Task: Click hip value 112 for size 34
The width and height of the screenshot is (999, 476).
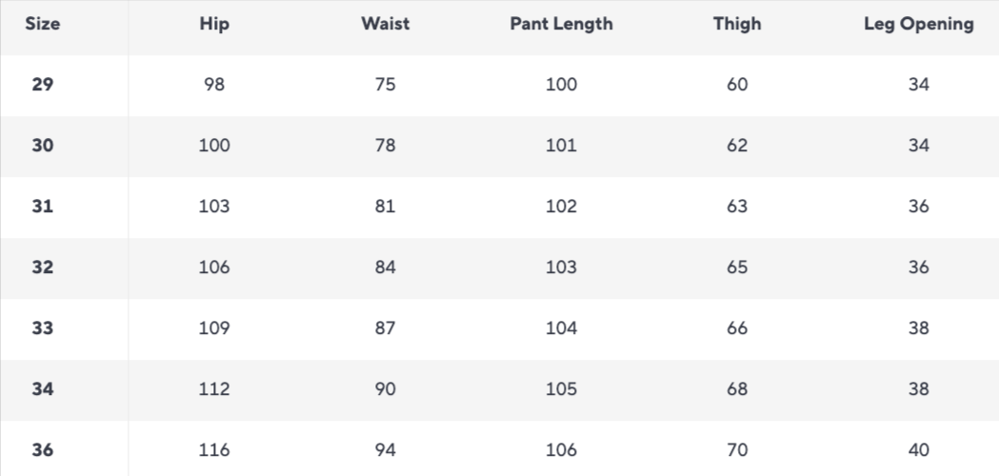Action: point(216,389)
